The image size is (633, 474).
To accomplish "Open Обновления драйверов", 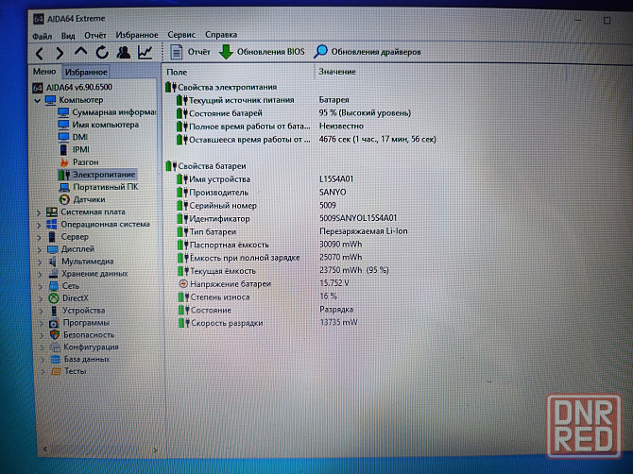I will point(368,52).
